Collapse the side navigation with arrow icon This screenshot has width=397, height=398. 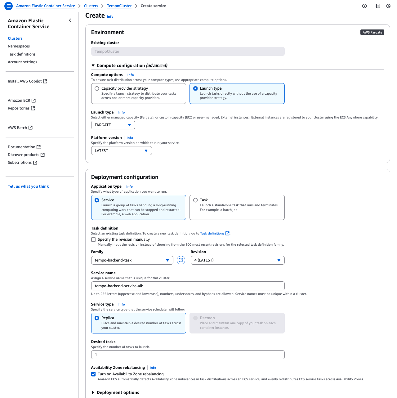click(70, 20)
